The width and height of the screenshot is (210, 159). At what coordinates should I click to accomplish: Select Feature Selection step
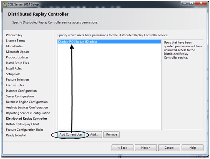pyautogui.click(x=17, y=79)
